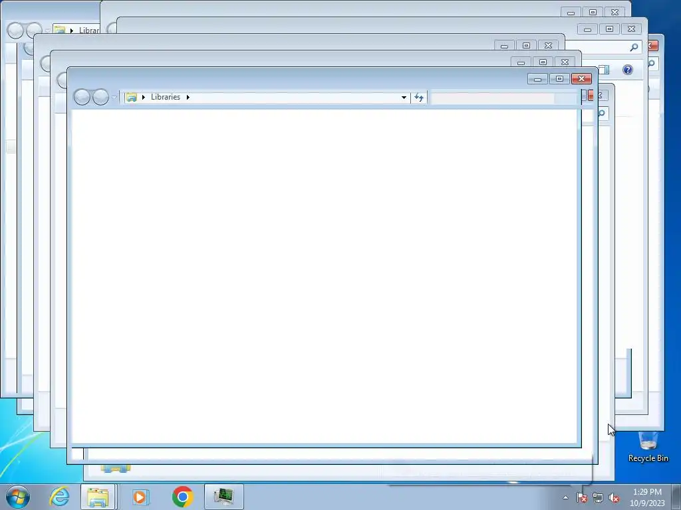Launch Internet Explorer from the taskbar
The height and width of the screenshot is (510, 681).
[x=59, y=497]
